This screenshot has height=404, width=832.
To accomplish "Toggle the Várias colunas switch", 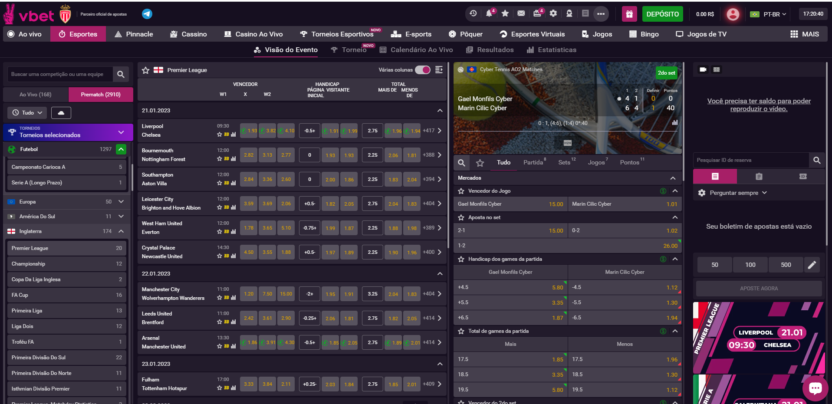I will [422, 70].
